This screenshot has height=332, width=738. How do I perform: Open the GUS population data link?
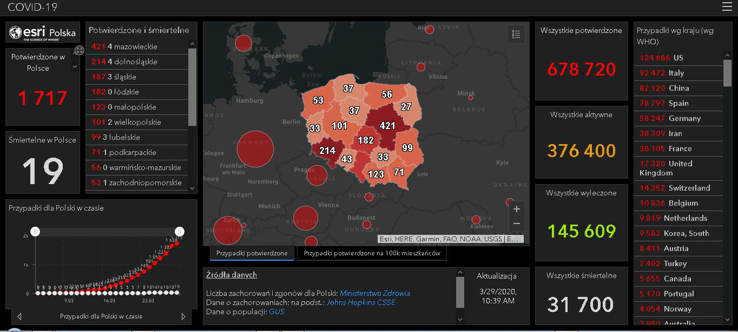pos(276,311)
